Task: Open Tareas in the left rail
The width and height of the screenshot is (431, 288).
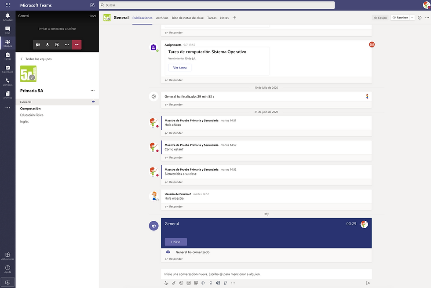Action: pyautogui.click(x=8, y=56)
